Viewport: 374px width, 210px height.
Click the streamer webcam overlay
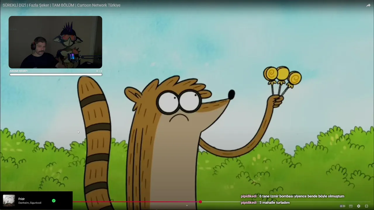coord(55,42)
